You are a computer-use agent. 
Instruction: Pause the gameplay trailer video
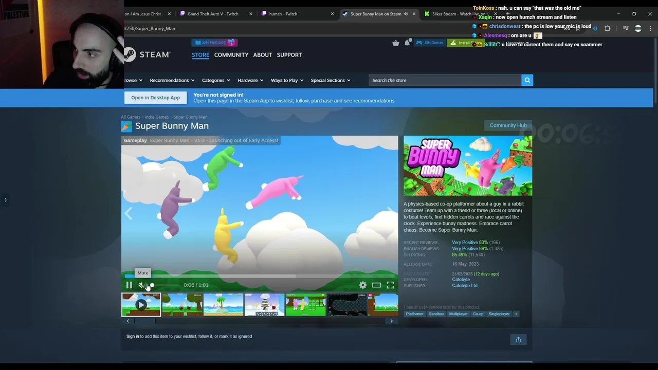(129, 285)
